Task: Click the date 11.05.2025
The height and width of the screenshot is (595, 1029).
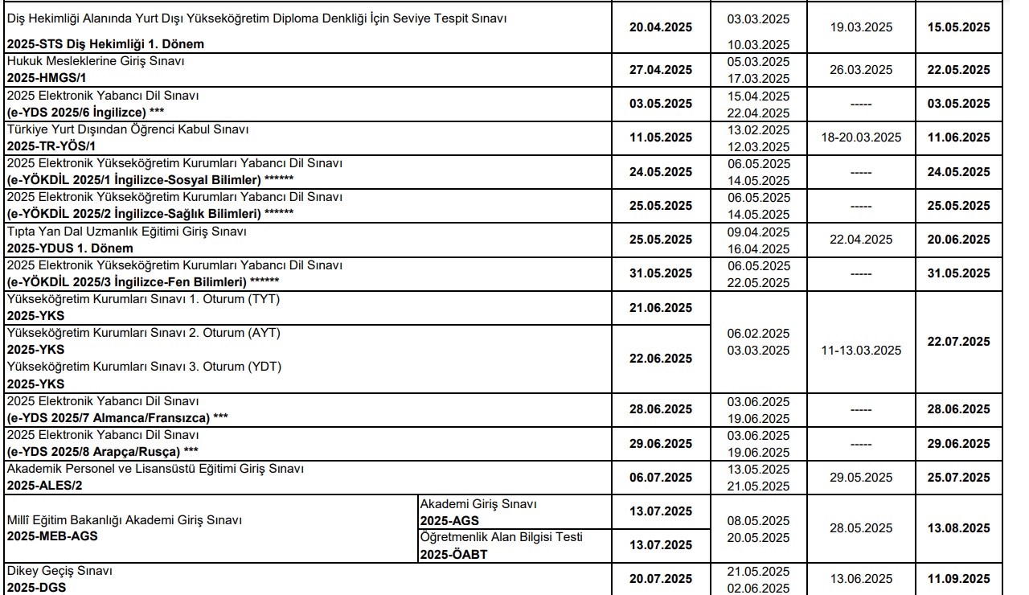Action: tap(661, 137)
